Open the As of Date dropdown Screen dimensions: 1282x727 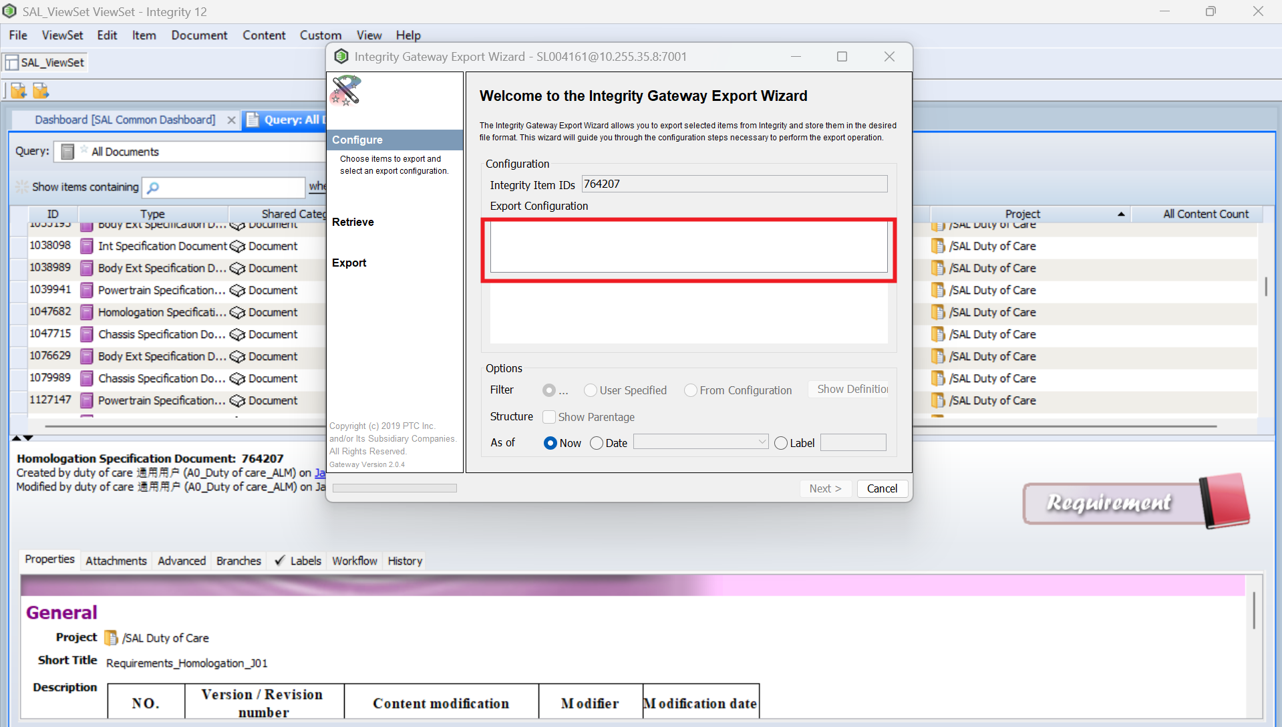tap(762, 442)
